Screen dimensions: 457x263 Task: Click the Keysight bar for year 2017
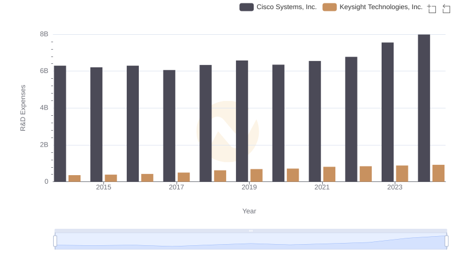pos(184,177)
